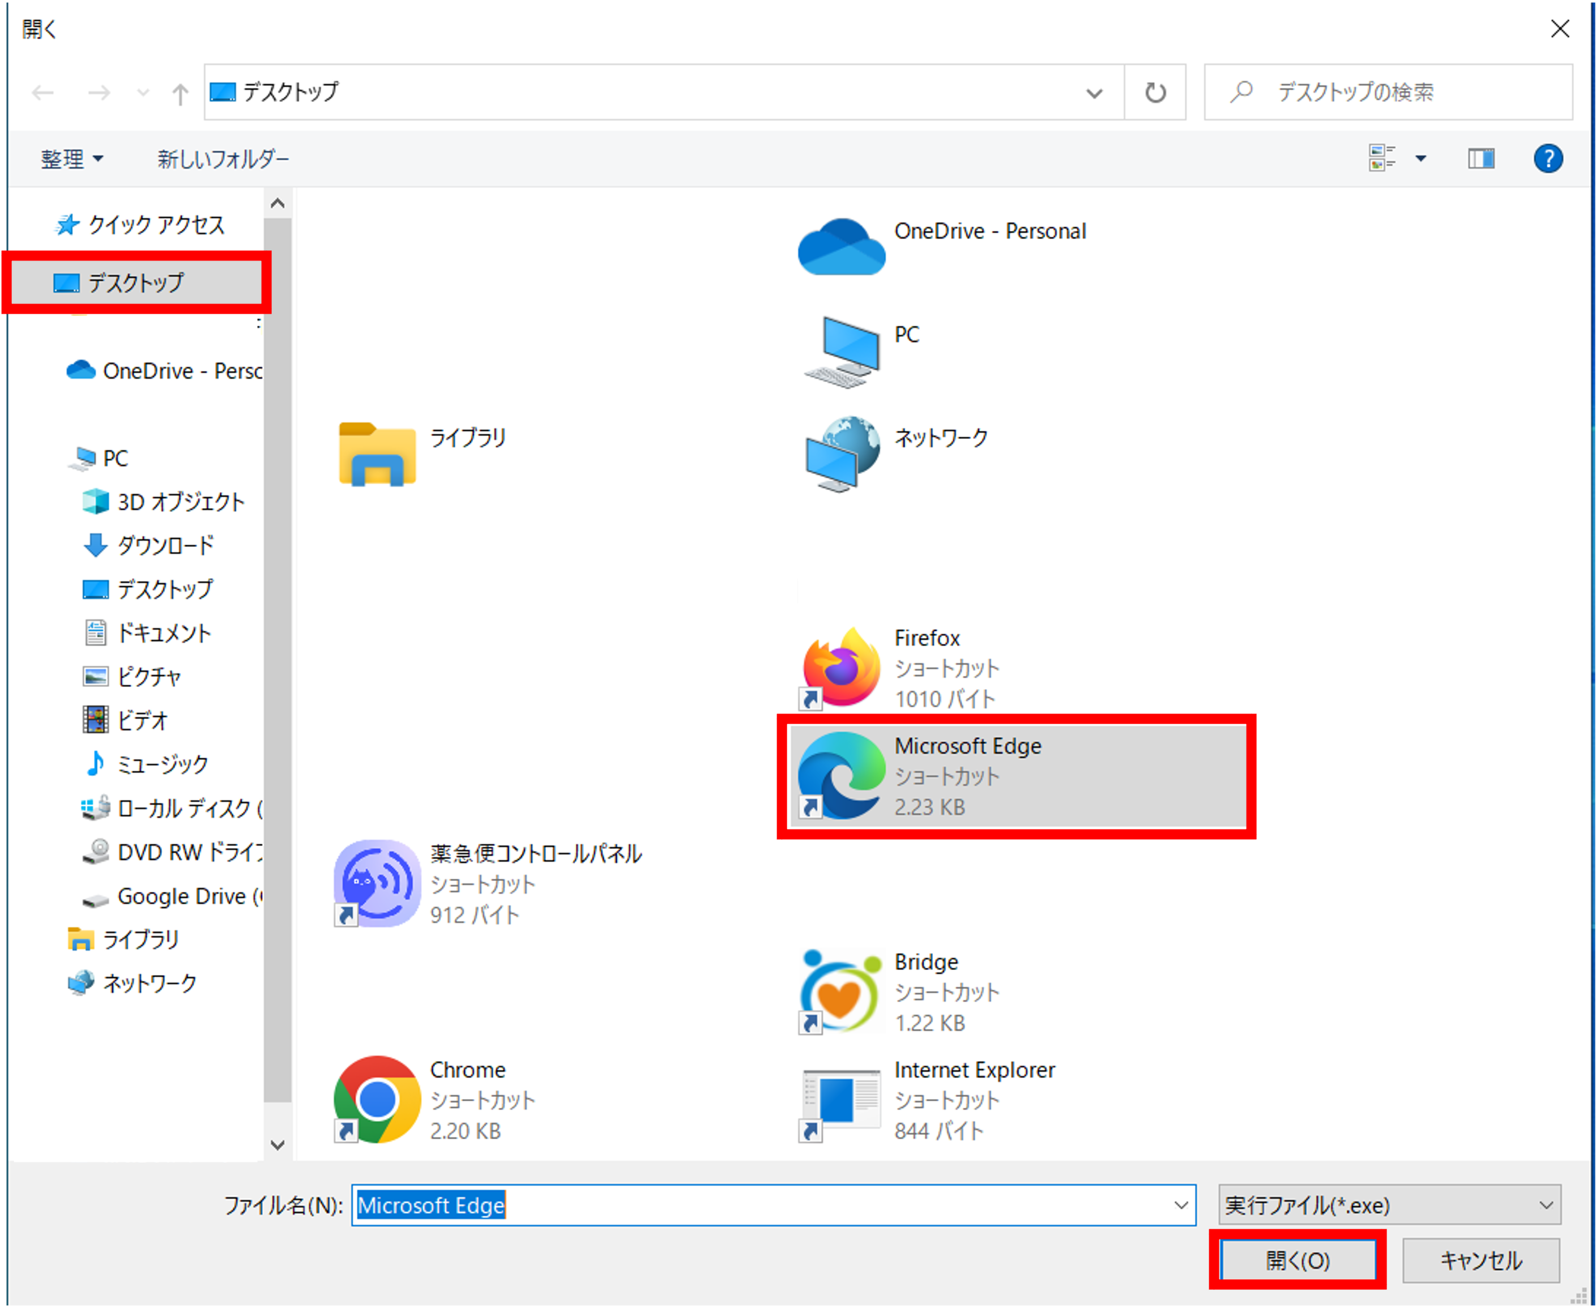Select the Firefox shortcut icon
This screenshot has height=1308, width=1596.
click(841, 668)
